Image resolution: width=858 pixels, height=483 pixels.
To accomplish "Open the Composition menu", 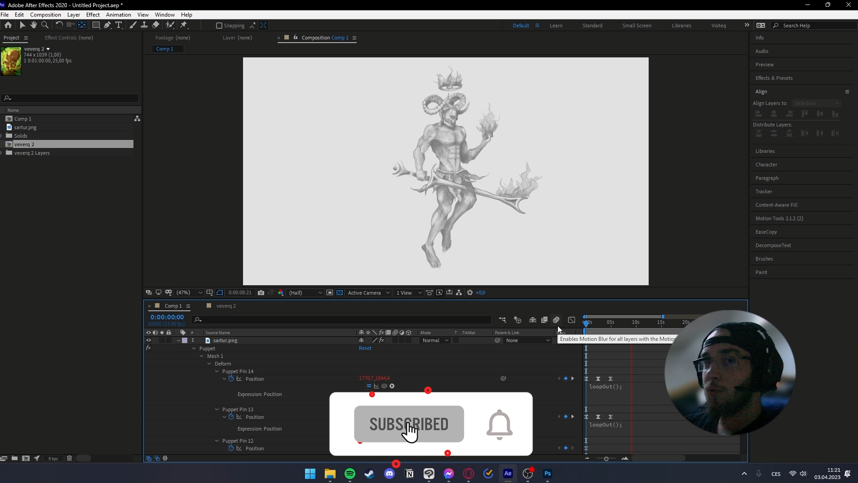I will (x=45, y=15).
